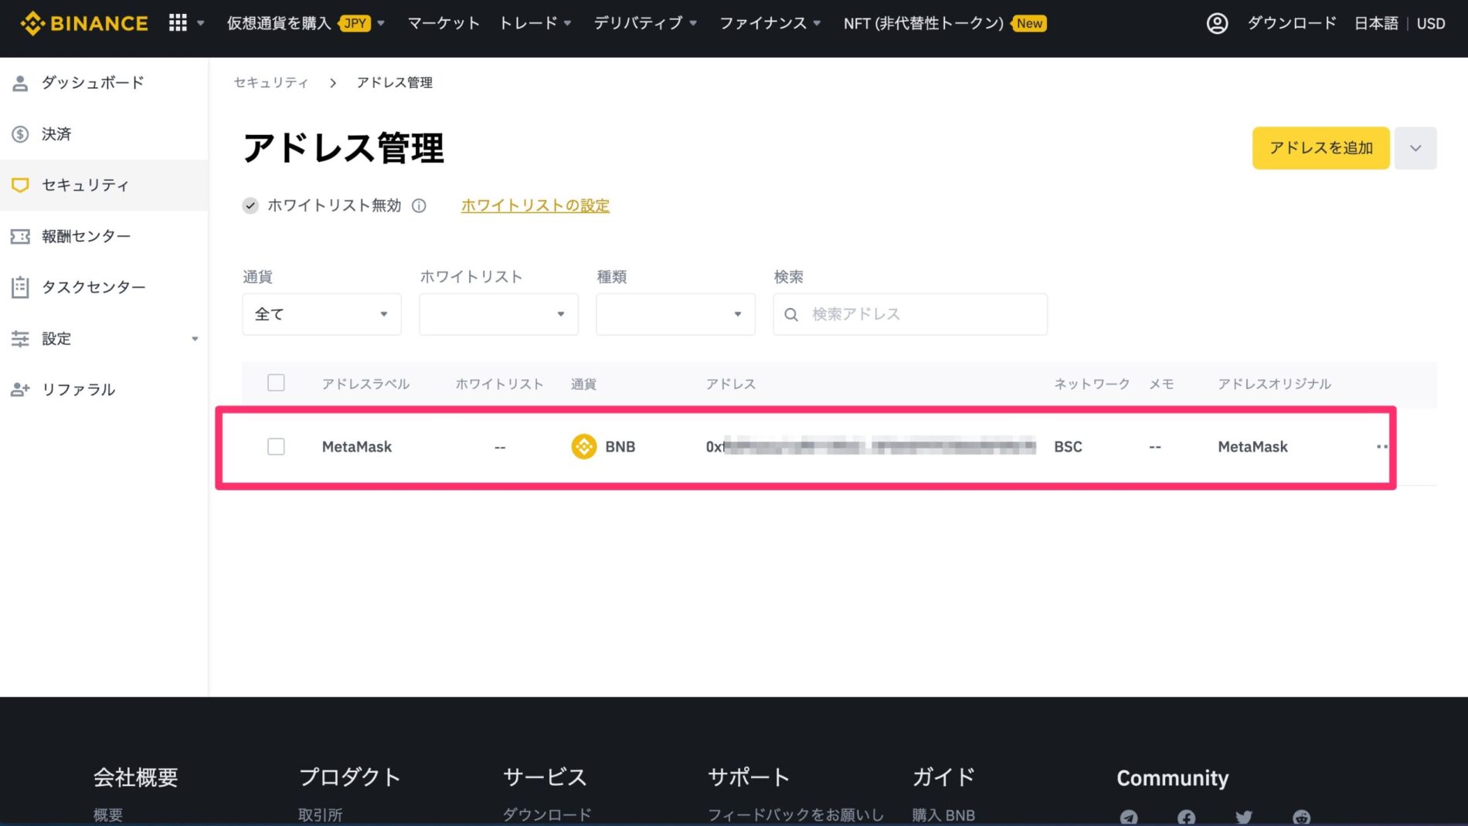Open the apps grid menu icon
The image size is (1468, 826).
click(178, 23)
